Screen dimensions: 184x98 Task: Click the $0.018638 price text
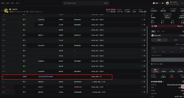point(111,10)
